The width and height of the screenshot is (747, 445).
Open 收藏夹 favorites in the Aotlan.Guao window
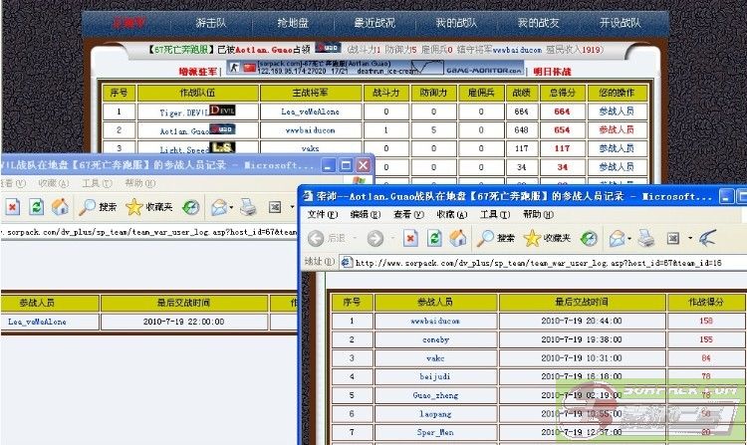click(548, 238)
